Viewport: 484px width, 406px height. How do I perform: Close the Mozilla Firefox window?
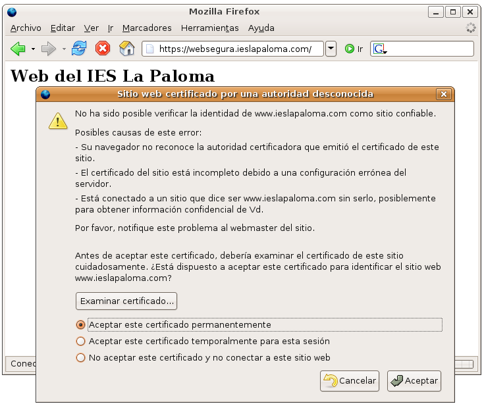pyautogui.click(x=470, y=12)
